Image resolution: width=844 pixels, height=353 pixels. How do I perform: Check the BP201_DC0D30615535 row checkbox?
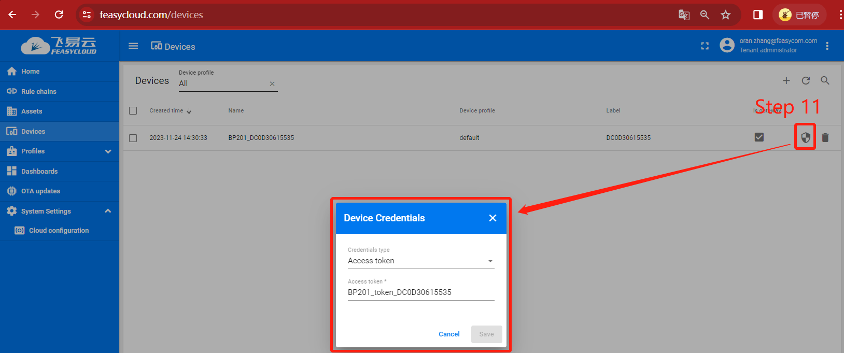click(133, 138)
